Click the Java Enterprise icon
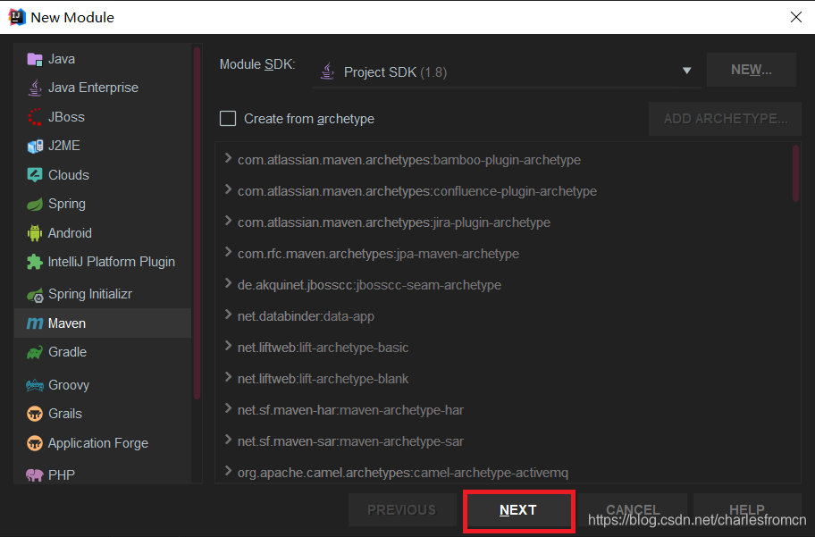 click(x=35, y=88)
